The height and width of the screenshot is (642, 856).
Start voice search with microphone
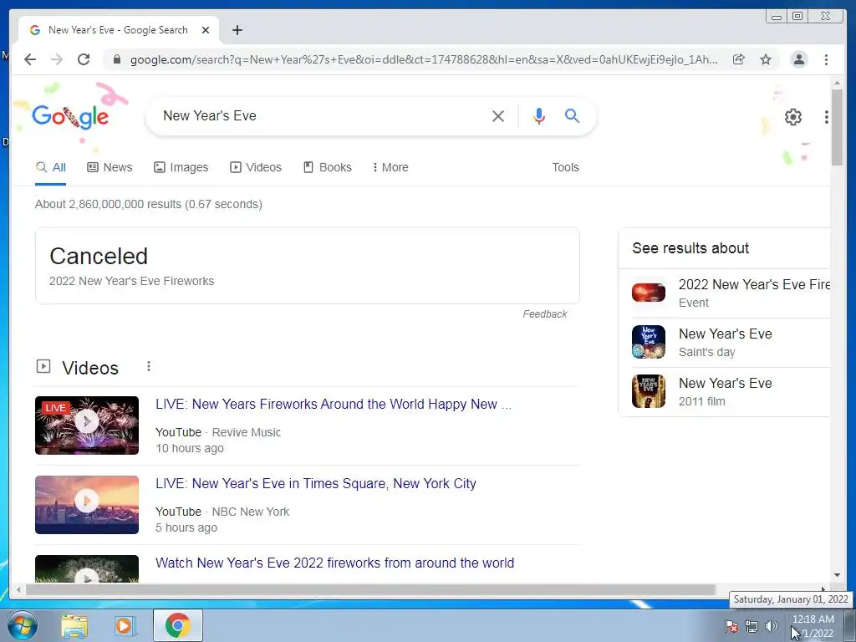[x=539, y=115]
